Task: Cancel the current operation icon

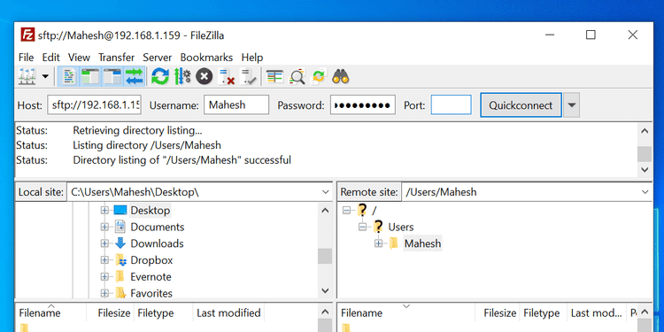Action: click(x=205, y=77)
